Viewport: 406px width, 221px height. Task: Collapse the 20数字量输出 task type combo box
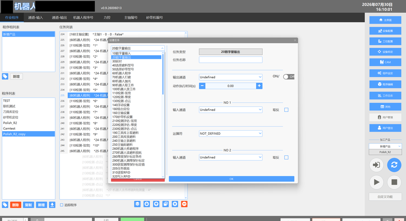138,48
